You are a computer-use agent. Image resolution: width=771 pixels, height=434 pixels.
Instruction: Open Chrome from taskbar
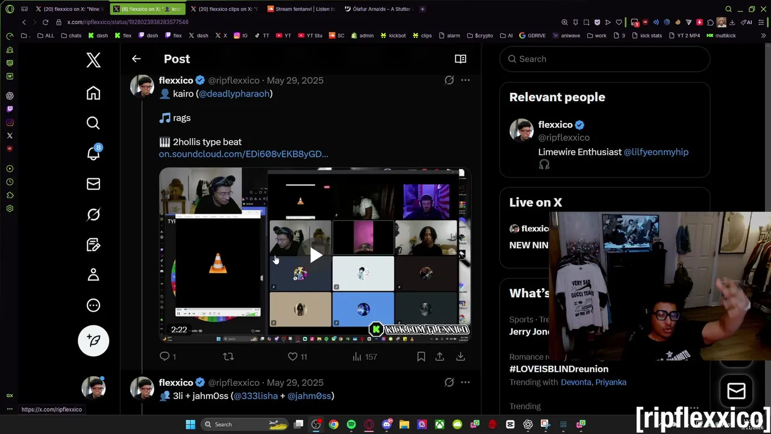[x=334, y=424]
